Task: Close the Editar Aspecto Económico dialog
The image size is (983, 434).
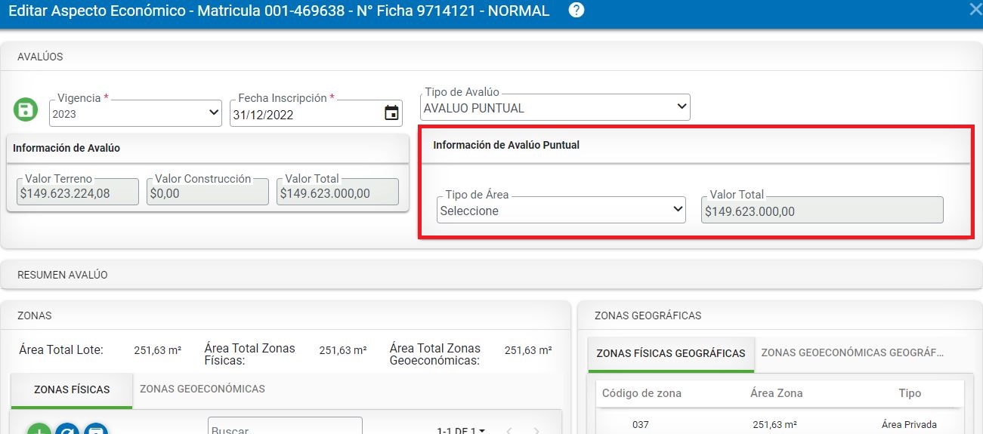Action: click(x=975, y=10)
